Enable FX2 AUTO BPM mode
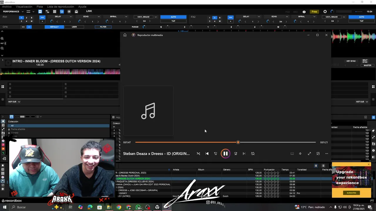376x211 pixels. [362, 17]
